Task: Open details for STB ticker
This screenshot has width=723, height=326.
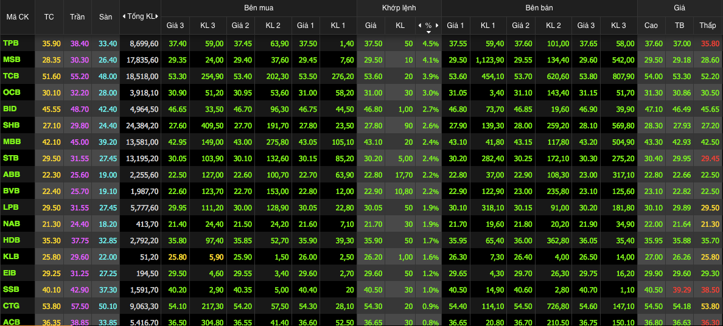Action: 11,157
